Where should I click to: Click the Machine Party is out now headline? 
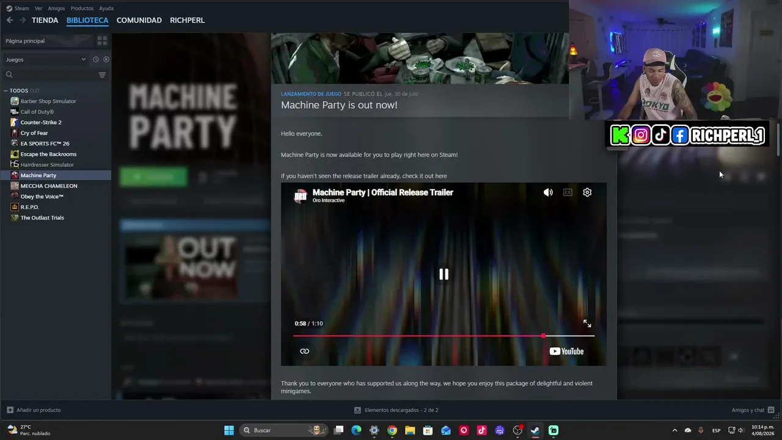[x=339, y=105]
